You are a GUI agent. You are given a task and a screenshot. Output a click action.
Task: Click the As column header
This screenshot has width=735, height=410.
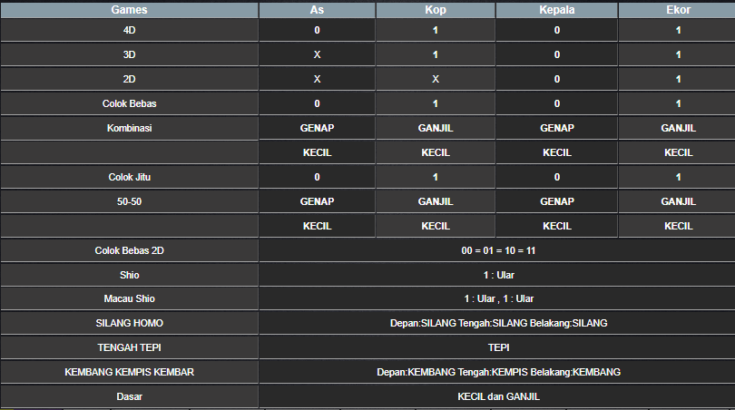click(x=317, y=10)
